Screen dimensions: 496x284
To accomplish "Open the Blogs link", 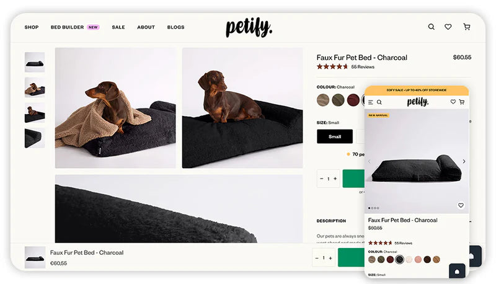I will point(175,27).
